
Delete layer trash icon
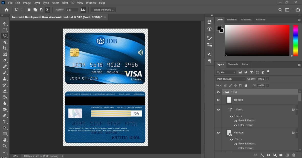[294, 155]
